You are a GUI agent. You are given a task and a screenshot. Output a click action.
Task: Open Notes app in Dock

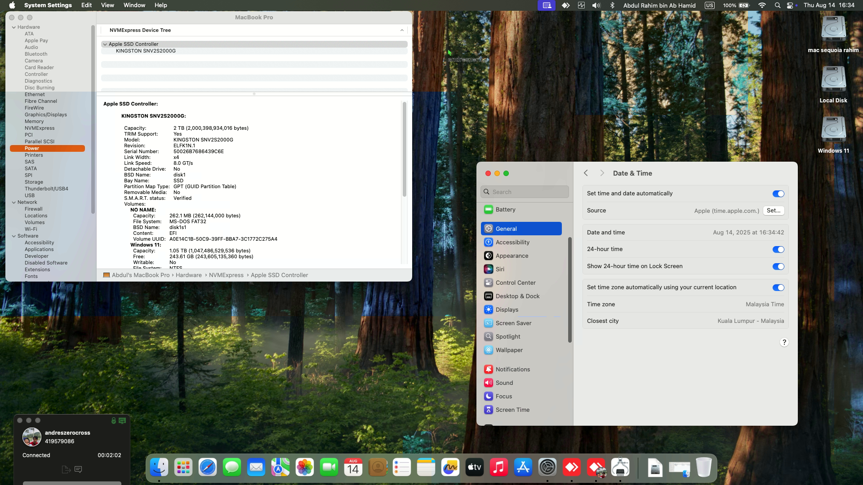426,467
